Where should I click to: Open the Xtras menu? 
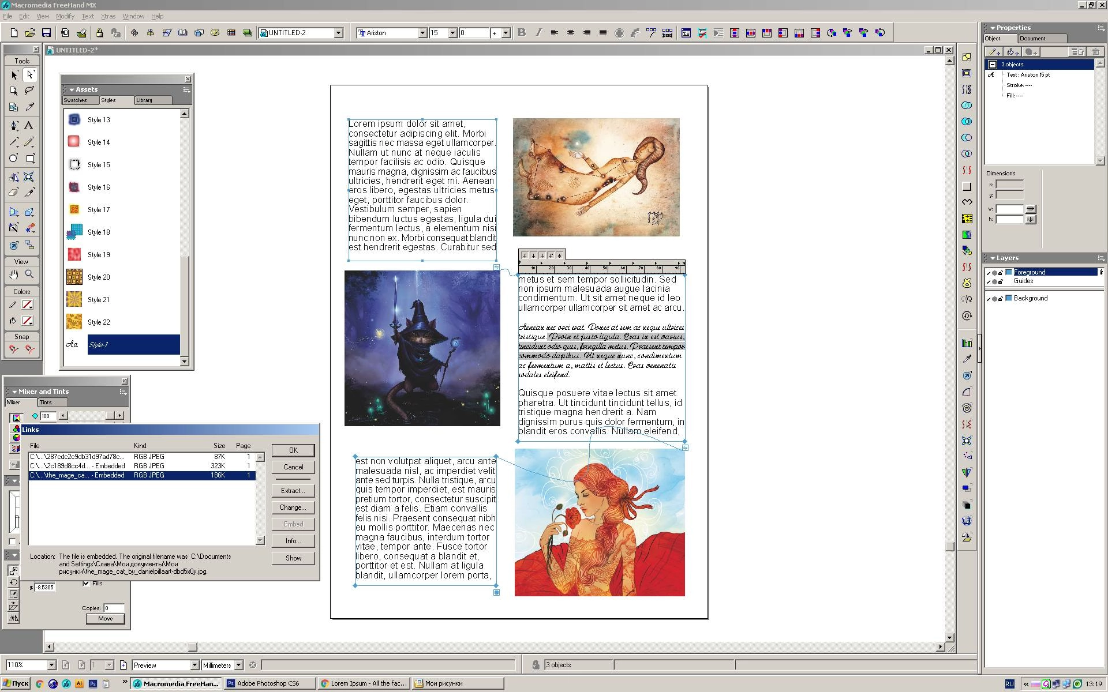pyautogui.click(x=108, y=16)
